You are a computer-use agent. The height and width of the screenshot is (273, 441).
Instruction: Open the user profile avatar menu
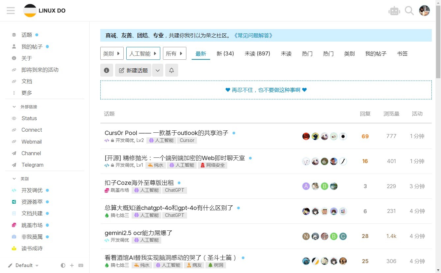[x=424, y=11]
